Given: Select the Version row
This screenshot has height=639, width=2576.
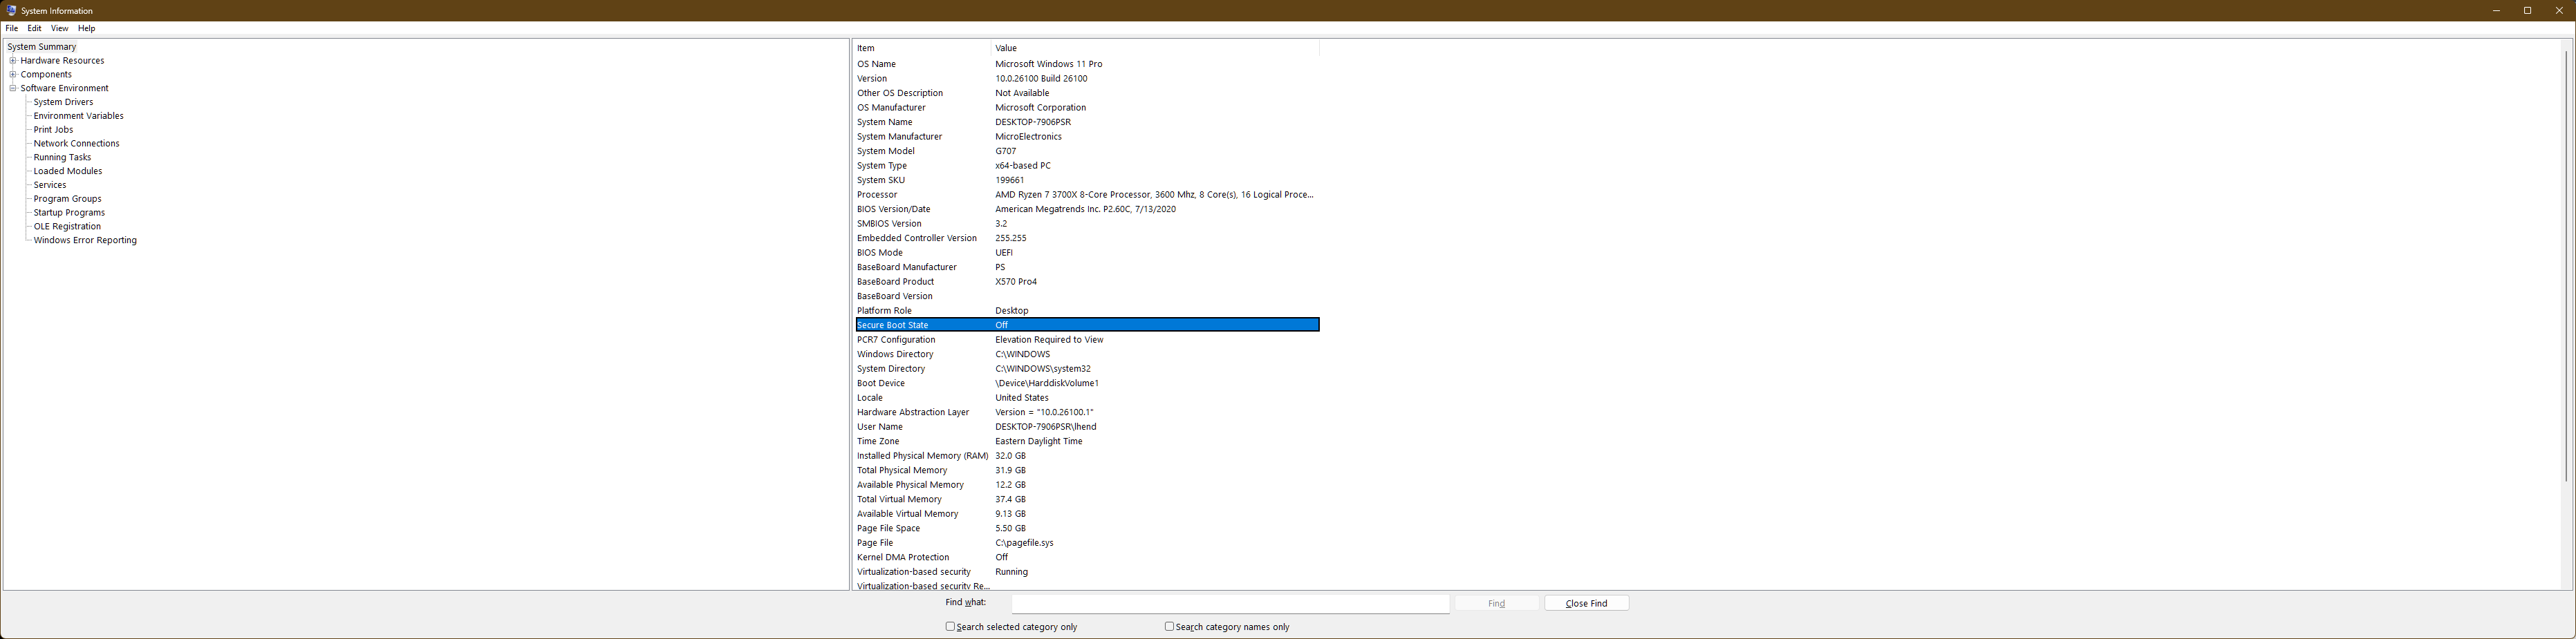Looking at the screenshot, I should click(x=1087, y=79).
